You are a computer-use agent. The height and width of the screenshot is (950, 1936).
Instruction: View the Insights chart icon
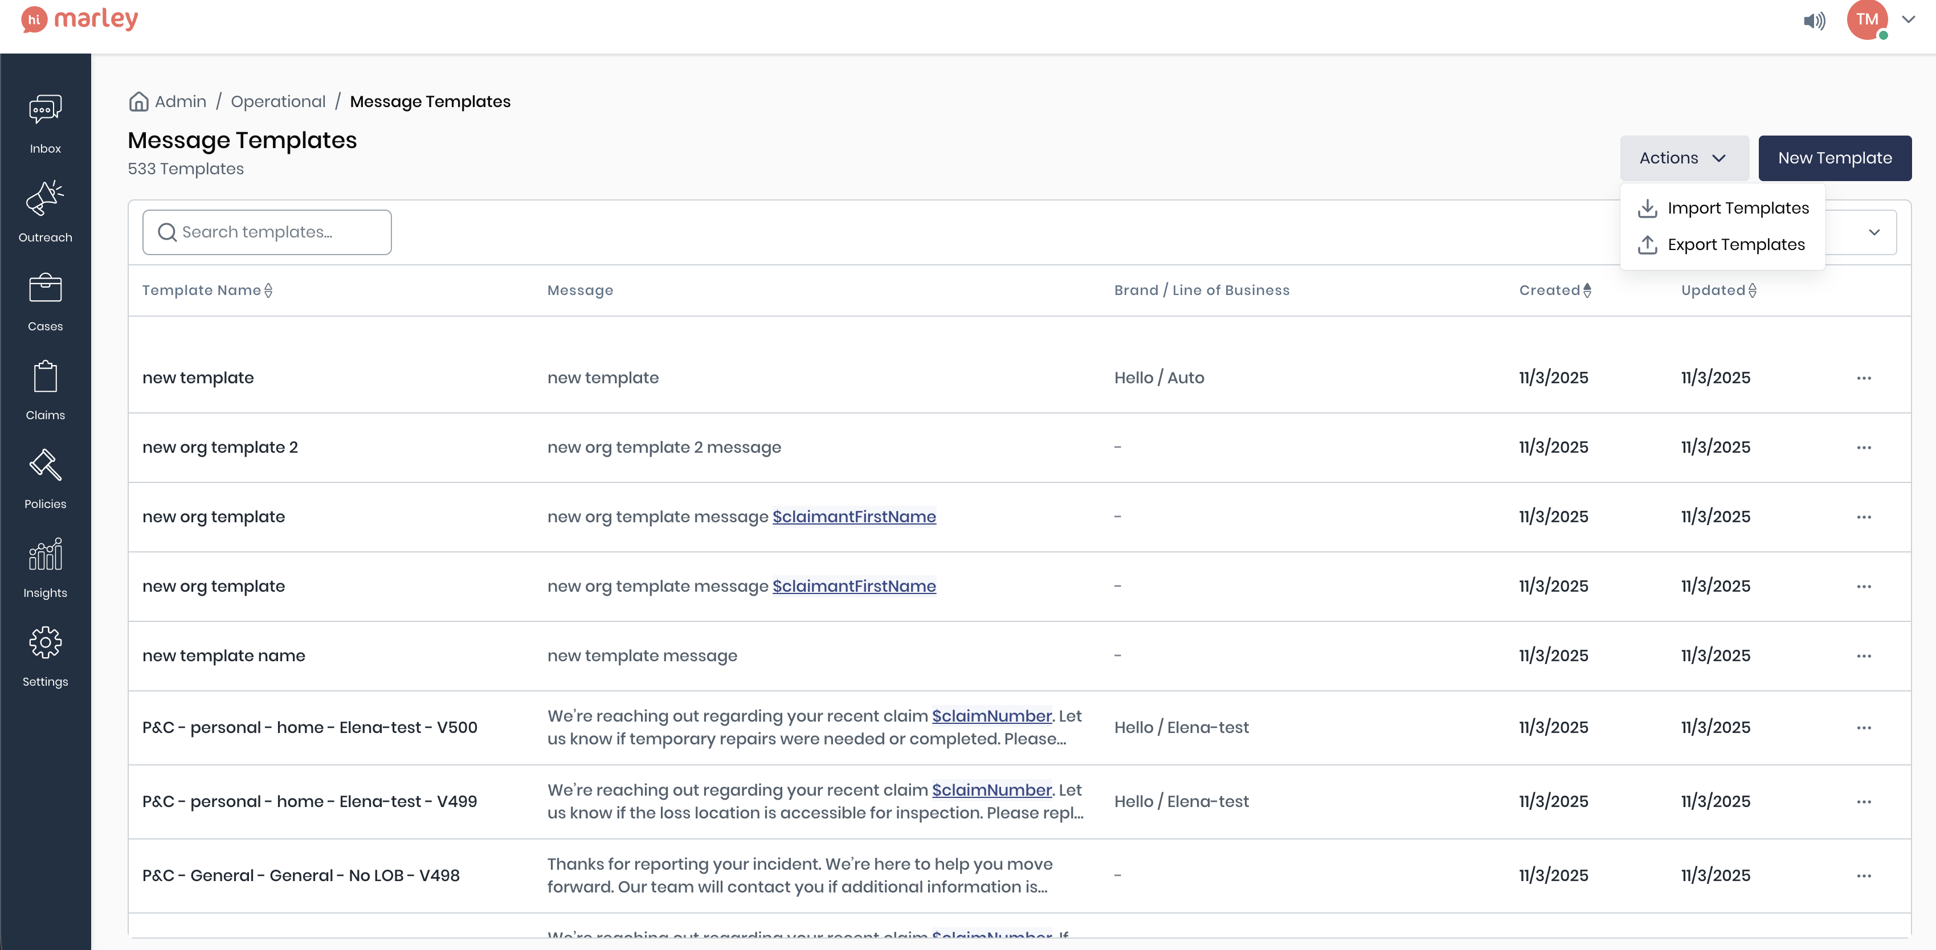(45, 555)
